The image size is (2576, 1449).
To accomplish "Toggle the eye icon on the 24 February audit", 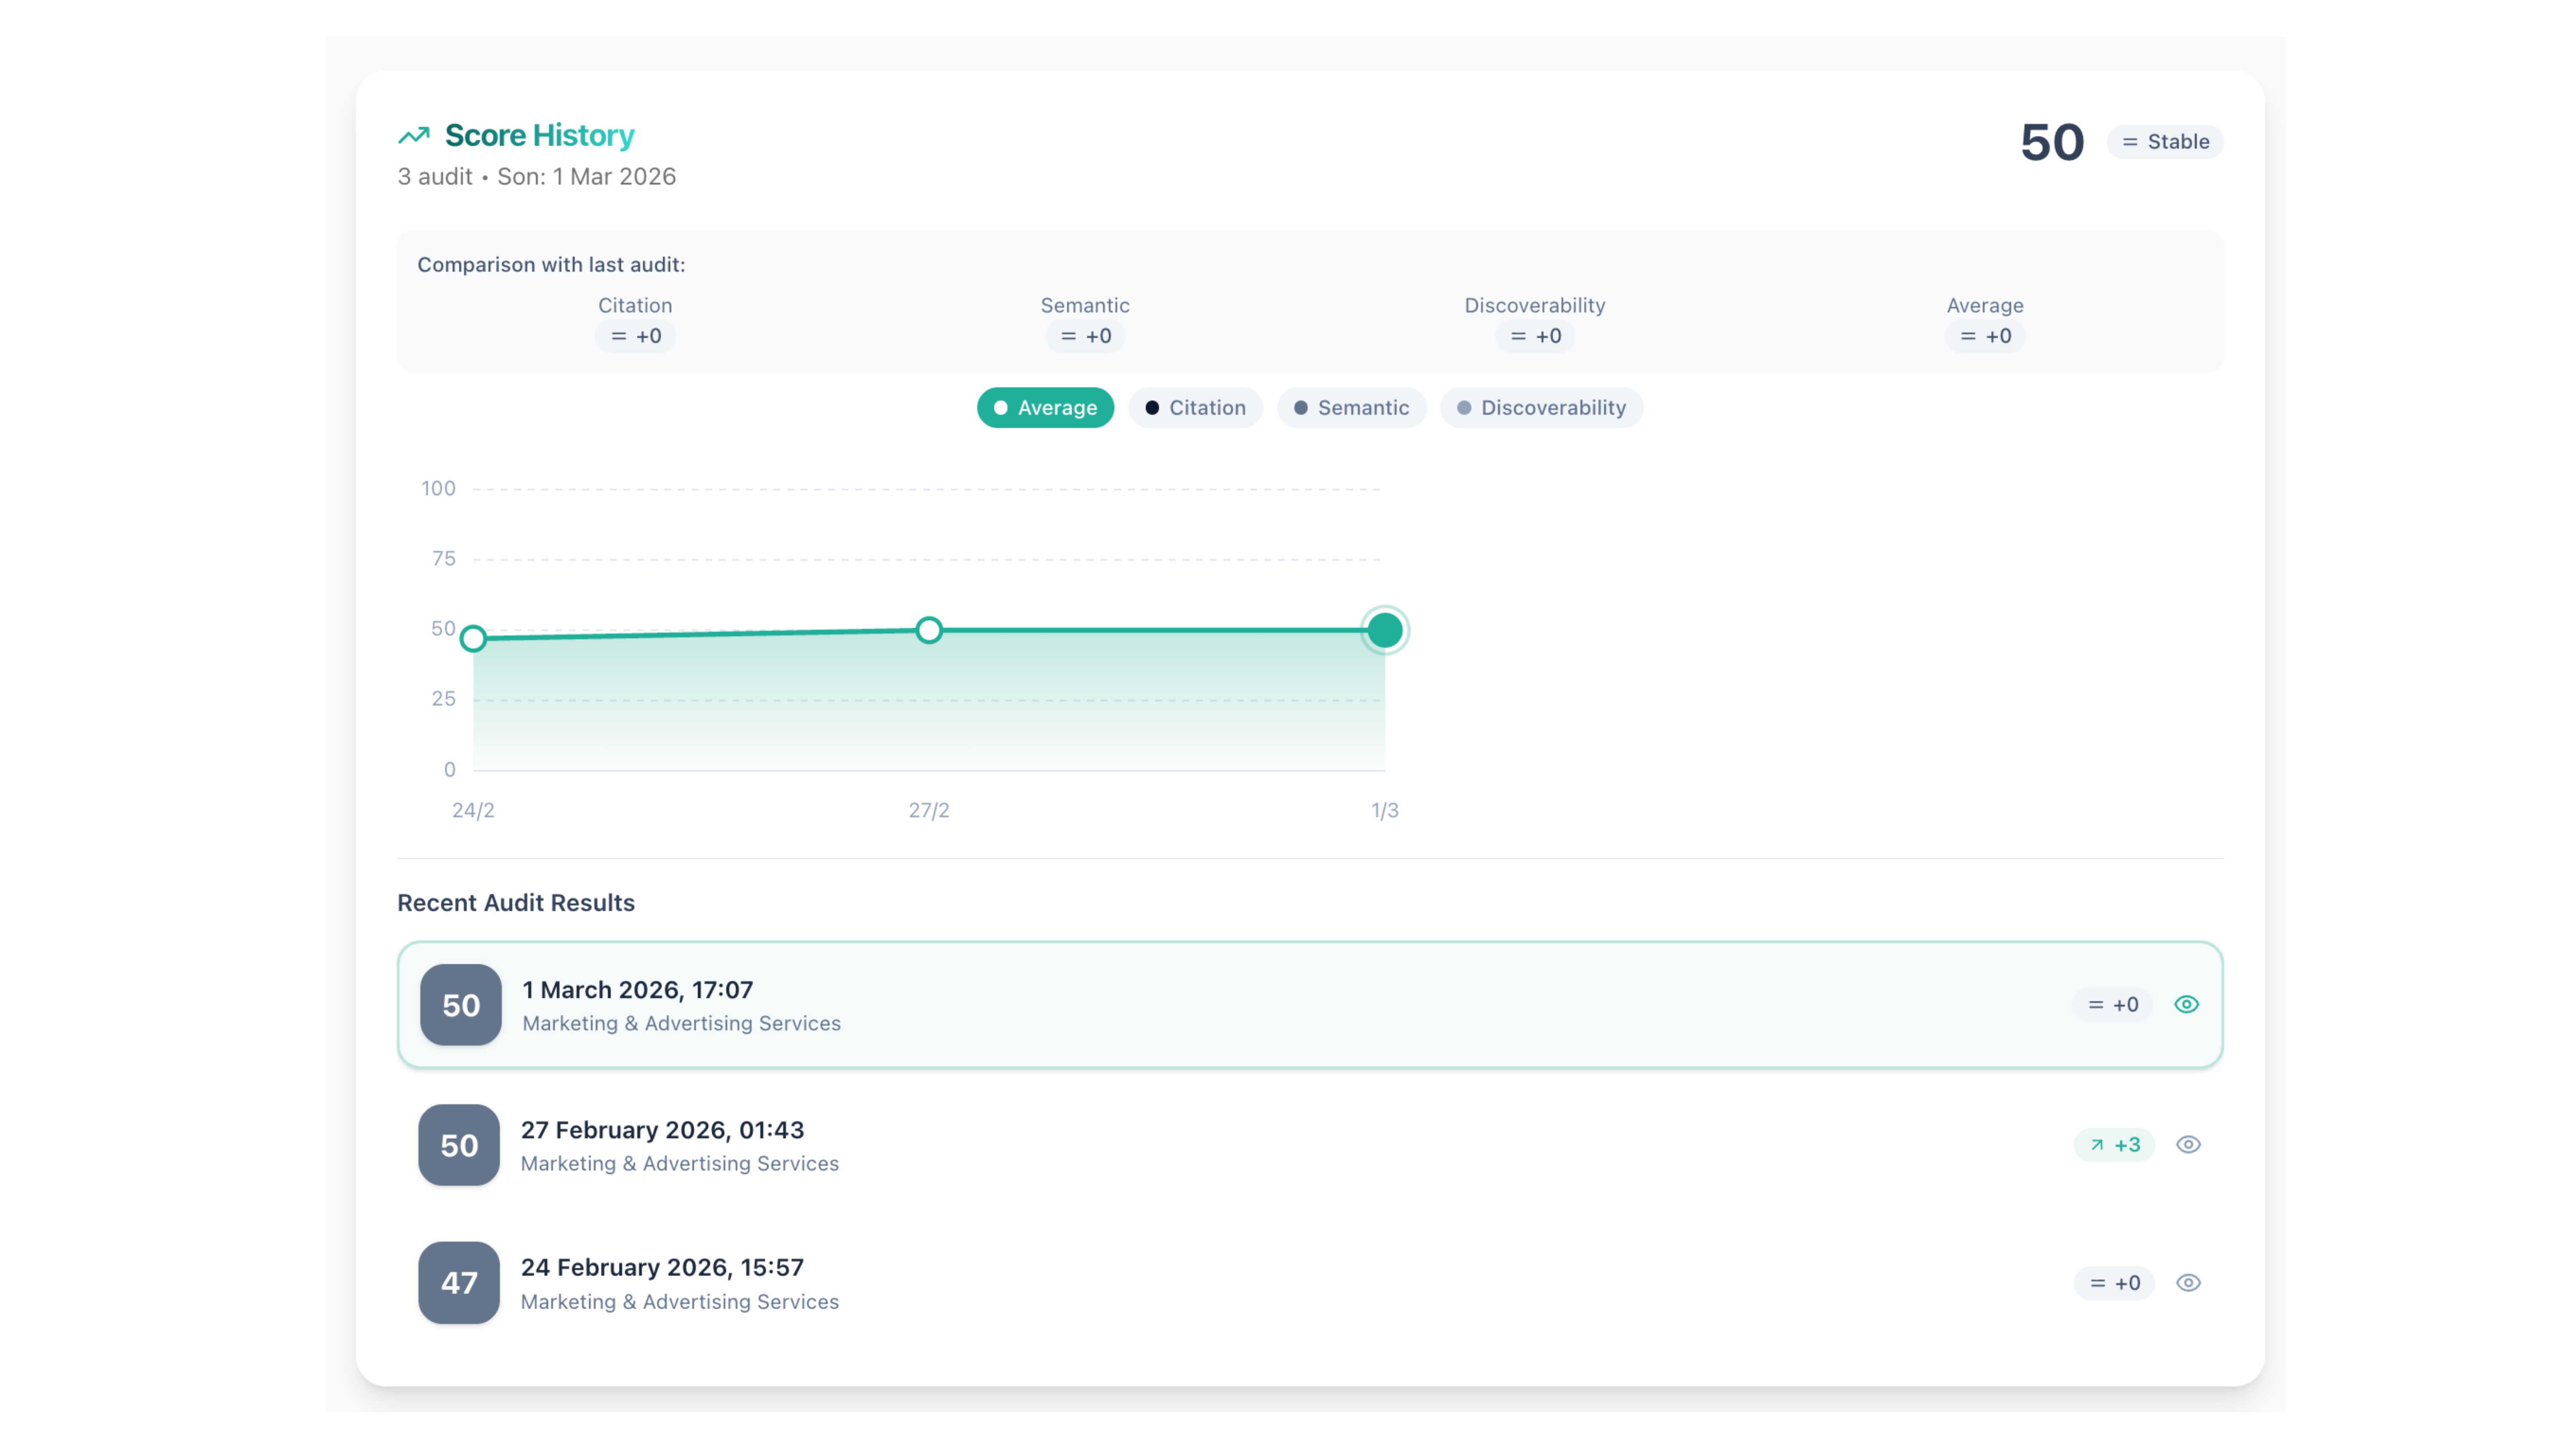I will click(x=2189, y=1283).
